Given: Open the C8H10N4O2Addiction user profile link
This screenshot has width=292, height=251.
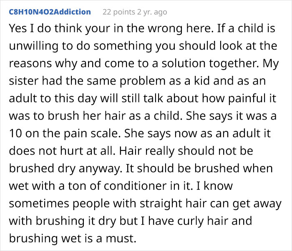Looking at the screenshot, I should 50,12.
